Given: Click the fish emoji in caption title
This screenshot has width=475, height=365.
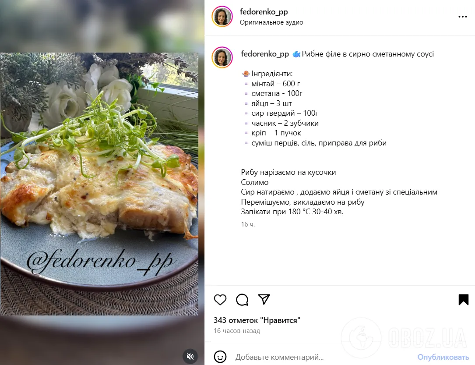Looking at the screenshot, I should pyautogui.click(x=296, y=54).
